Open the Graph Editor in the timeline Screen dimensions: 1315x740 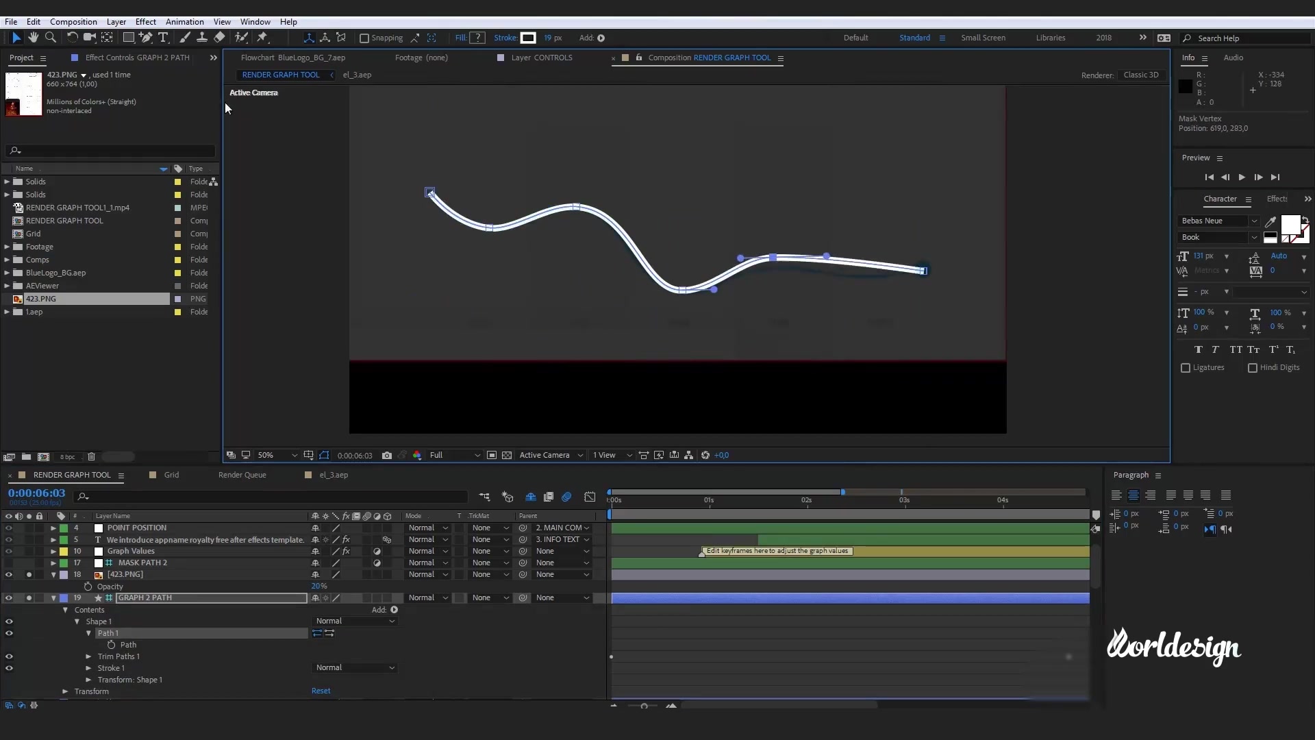point(590,497)
